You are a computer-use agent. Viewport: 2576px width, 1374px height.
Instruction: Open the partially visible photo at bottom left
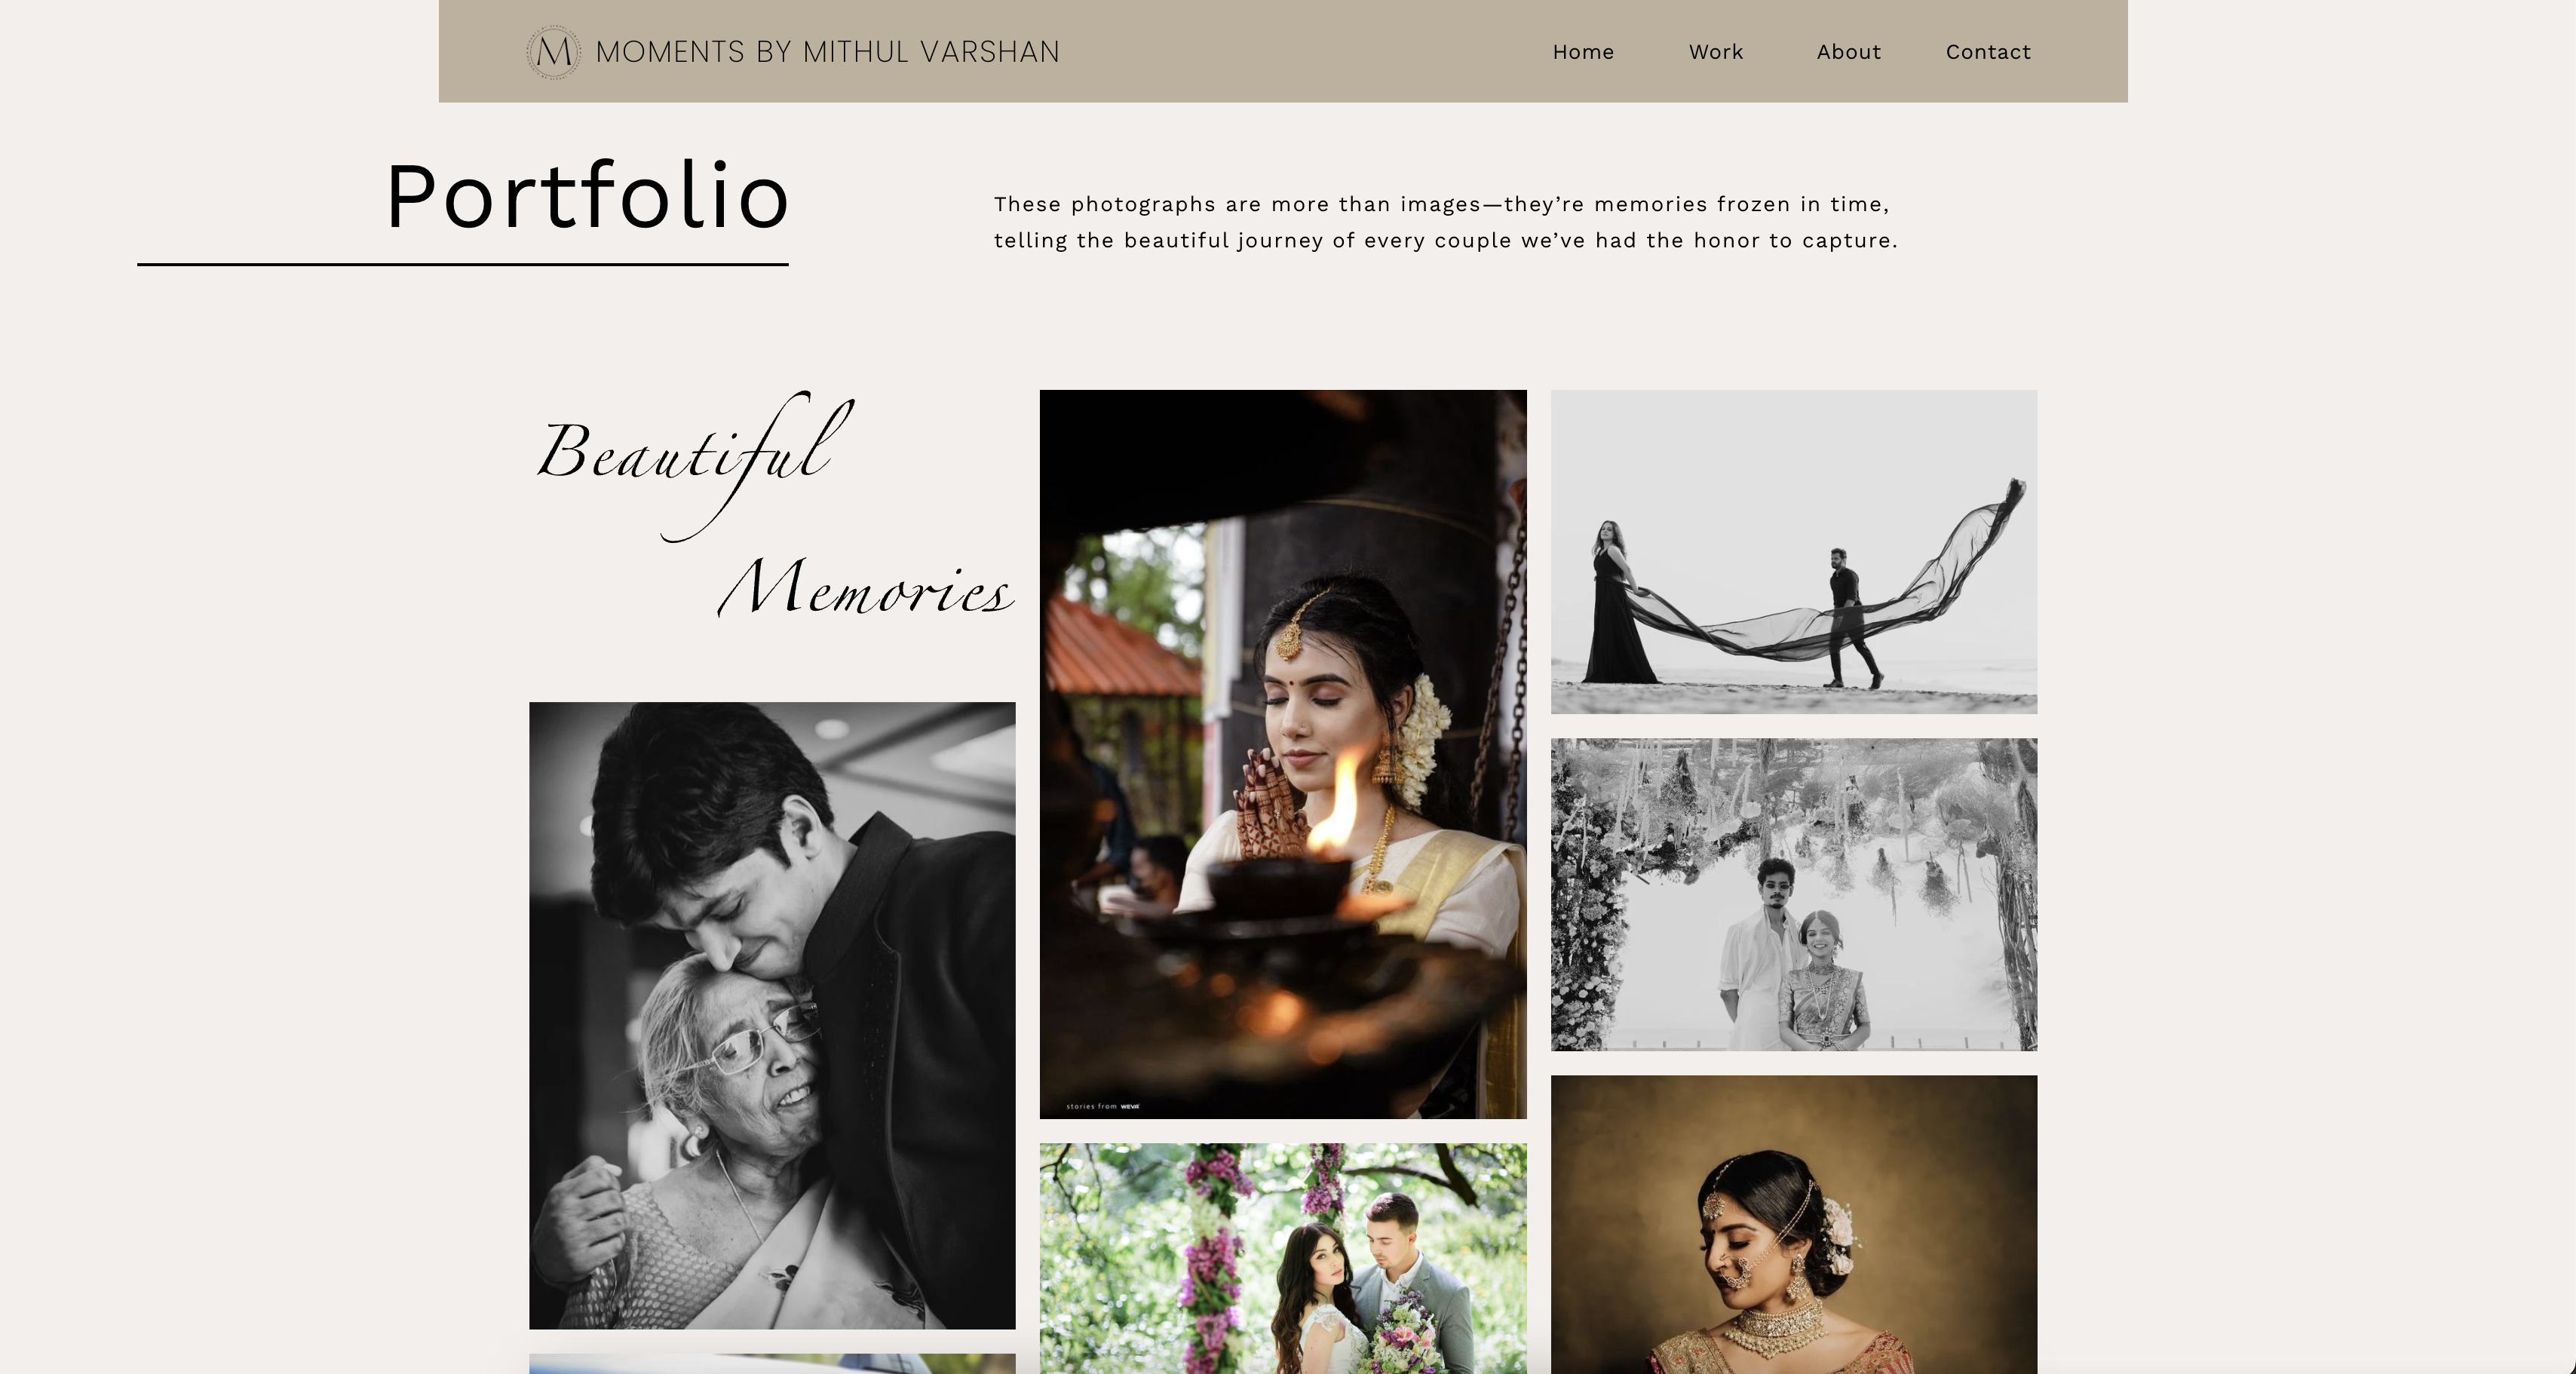(772, 1364)
